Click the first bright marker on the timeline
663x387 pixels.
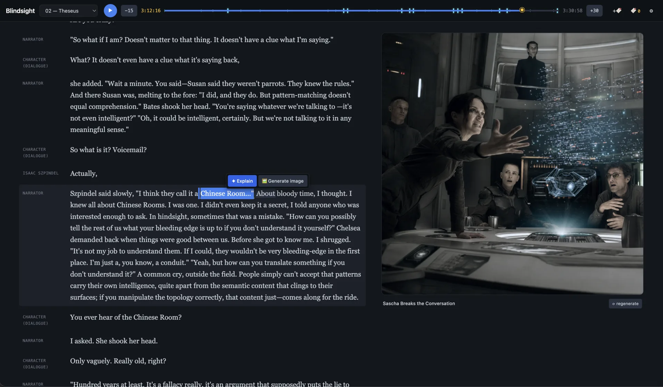point(228,11)
